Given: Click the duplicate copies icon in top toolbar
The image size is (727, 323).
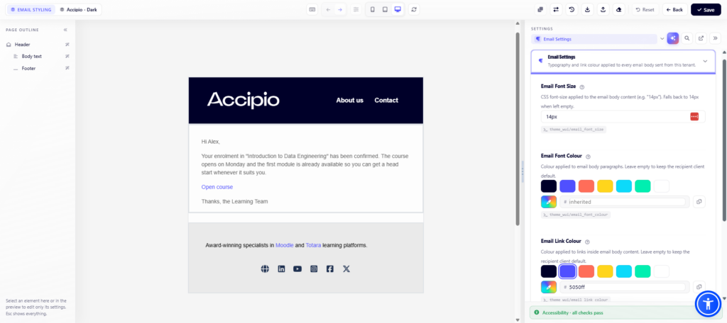Looking at the screenshot, I should click(x=540, y=9).
